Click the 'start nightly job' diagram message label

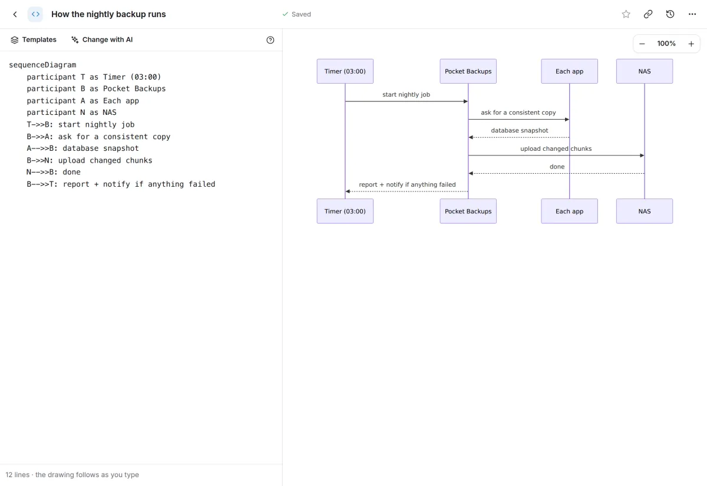(x=406, y=94)
